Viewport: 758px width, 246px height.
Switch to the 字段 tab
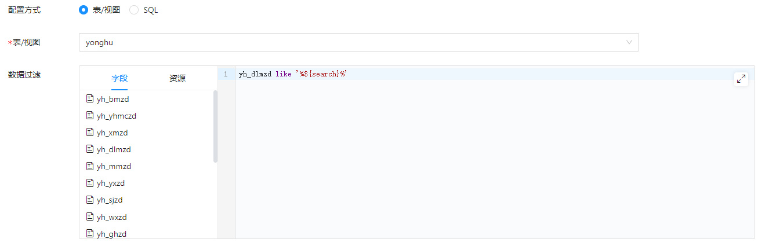point(119,78)
